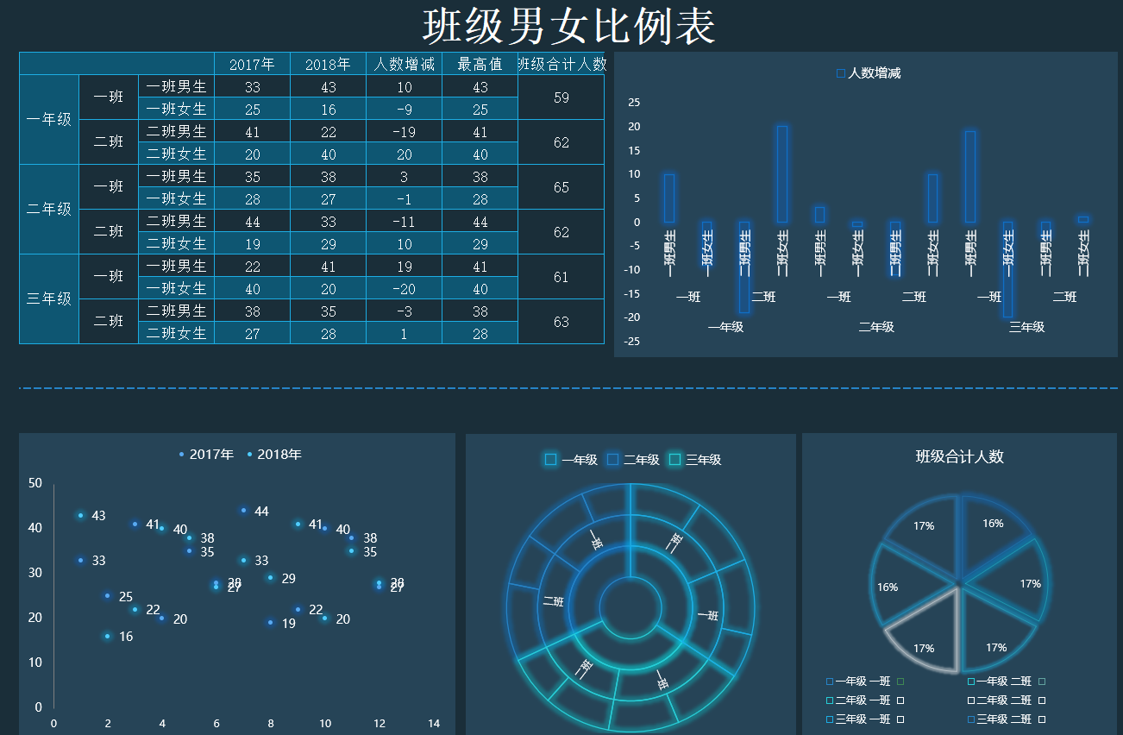Toggle the 2017年 legend in scatter chart
1123x735 pixels.
click(205, 455)
